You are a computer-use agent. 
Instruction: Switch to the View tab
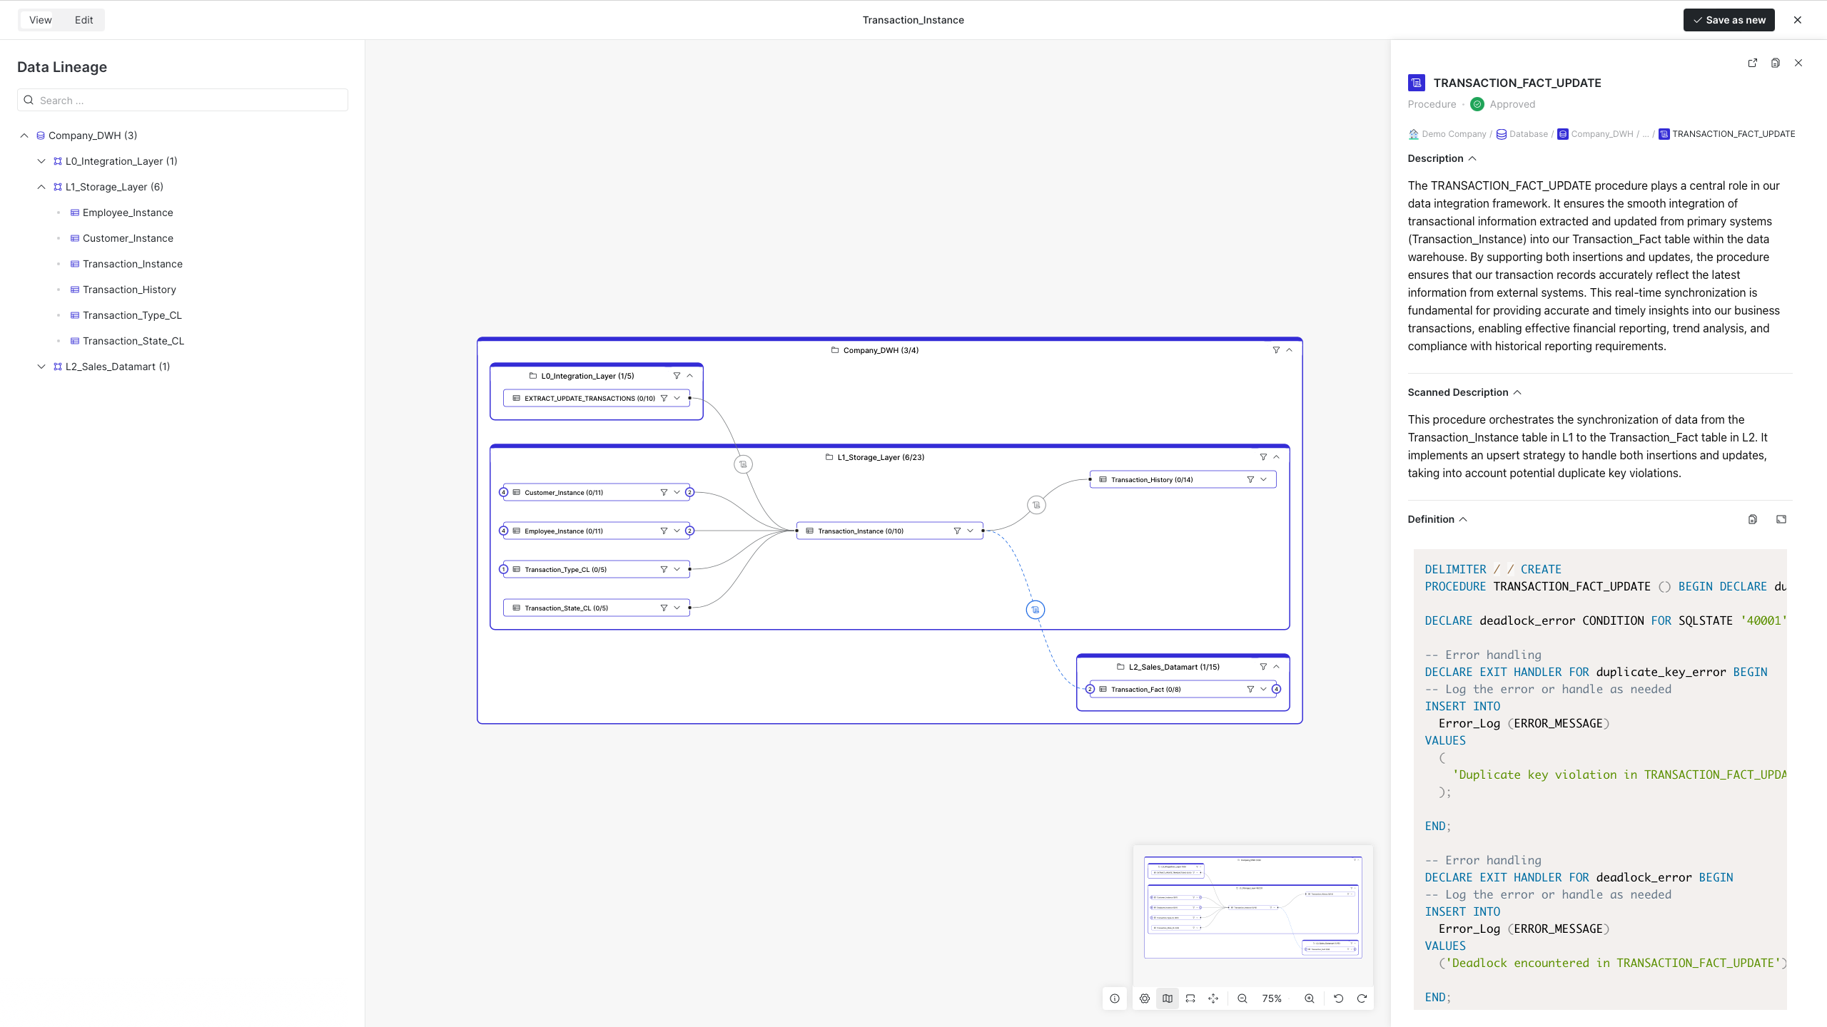tap(40, 19)
